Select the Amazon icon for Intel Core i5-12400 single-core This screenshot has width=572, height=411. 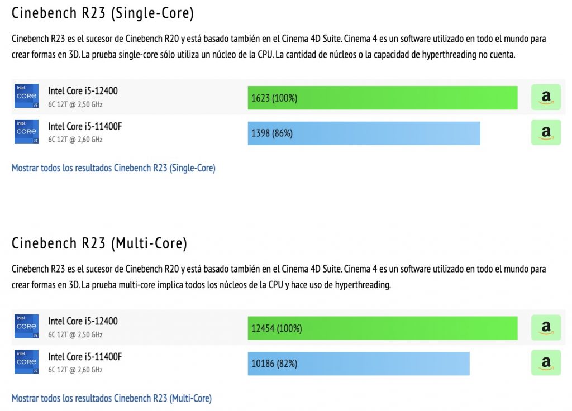545,97
